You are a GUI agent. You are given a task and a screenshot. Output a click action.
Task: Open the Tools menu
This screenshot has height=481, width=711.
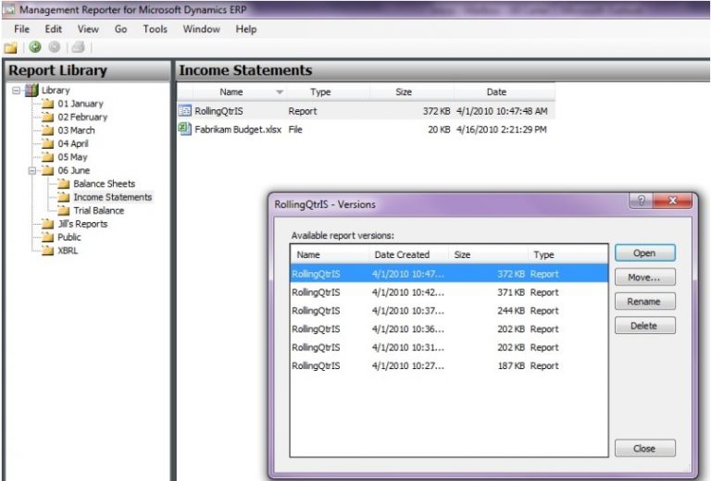pyautogui.click(x=155, y=29)
